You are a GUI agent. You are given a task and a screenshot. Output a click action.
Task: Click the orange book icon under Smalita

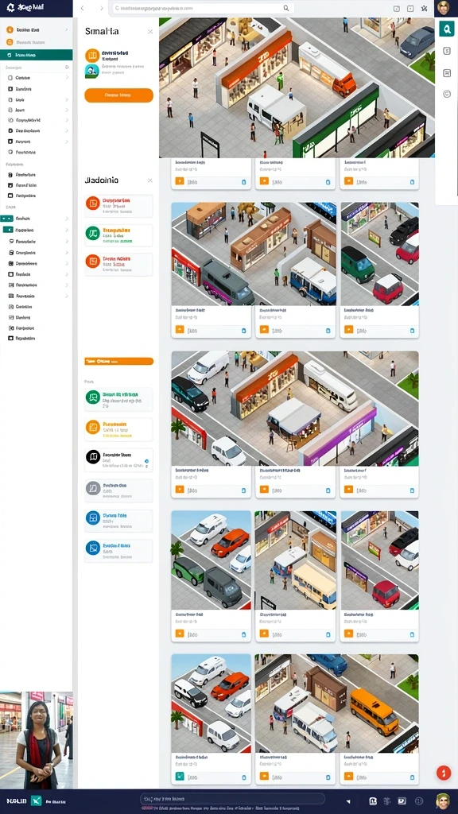tap(92, 56)
